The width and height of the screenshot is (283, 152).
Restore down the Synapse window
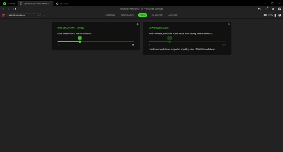pos(272,3)
